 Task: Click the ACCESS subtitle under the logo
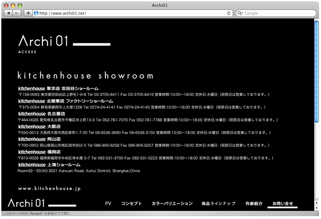(x=27, y=52)
